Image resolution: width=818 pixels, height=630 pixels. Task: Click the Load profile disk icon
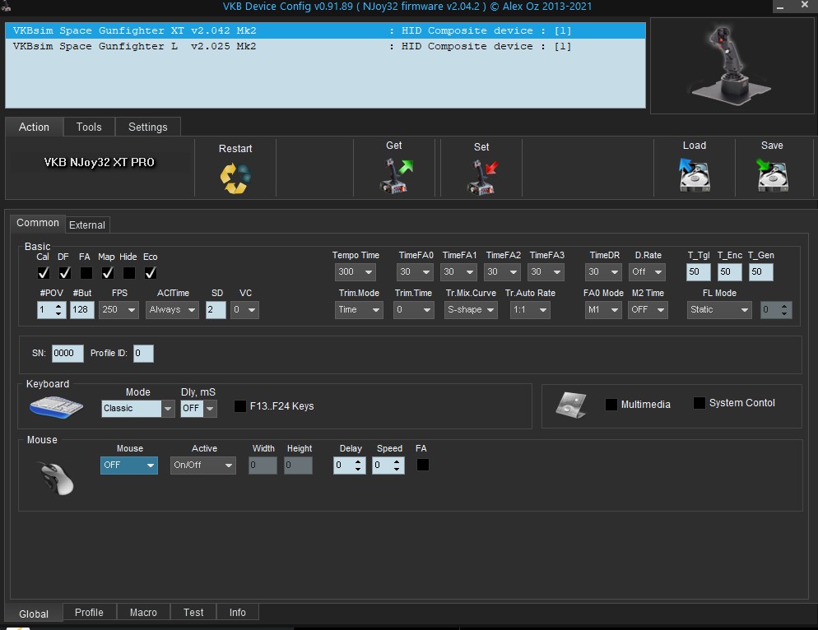click(x=695, y=175)
